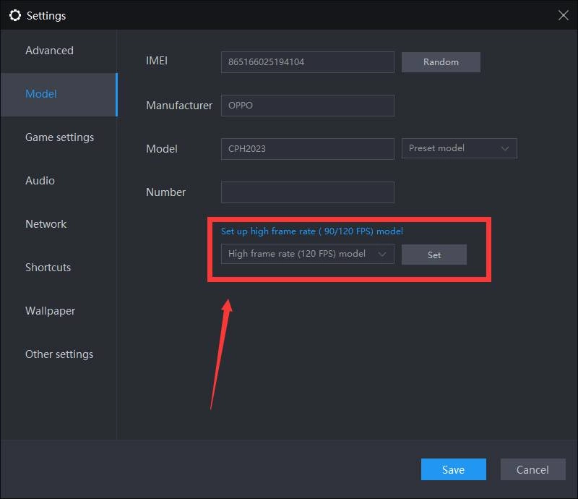Open the Audio settings section

click(40, 181)
